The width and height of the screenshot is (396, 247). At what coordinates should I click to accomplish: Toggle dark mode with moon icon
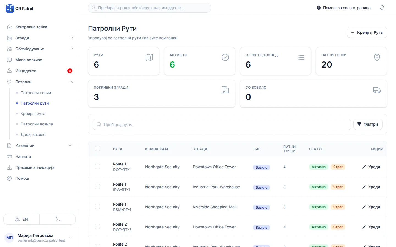point(58,219)
